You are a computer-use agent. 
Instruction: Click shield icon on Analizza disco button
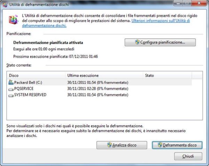(109, 145)
